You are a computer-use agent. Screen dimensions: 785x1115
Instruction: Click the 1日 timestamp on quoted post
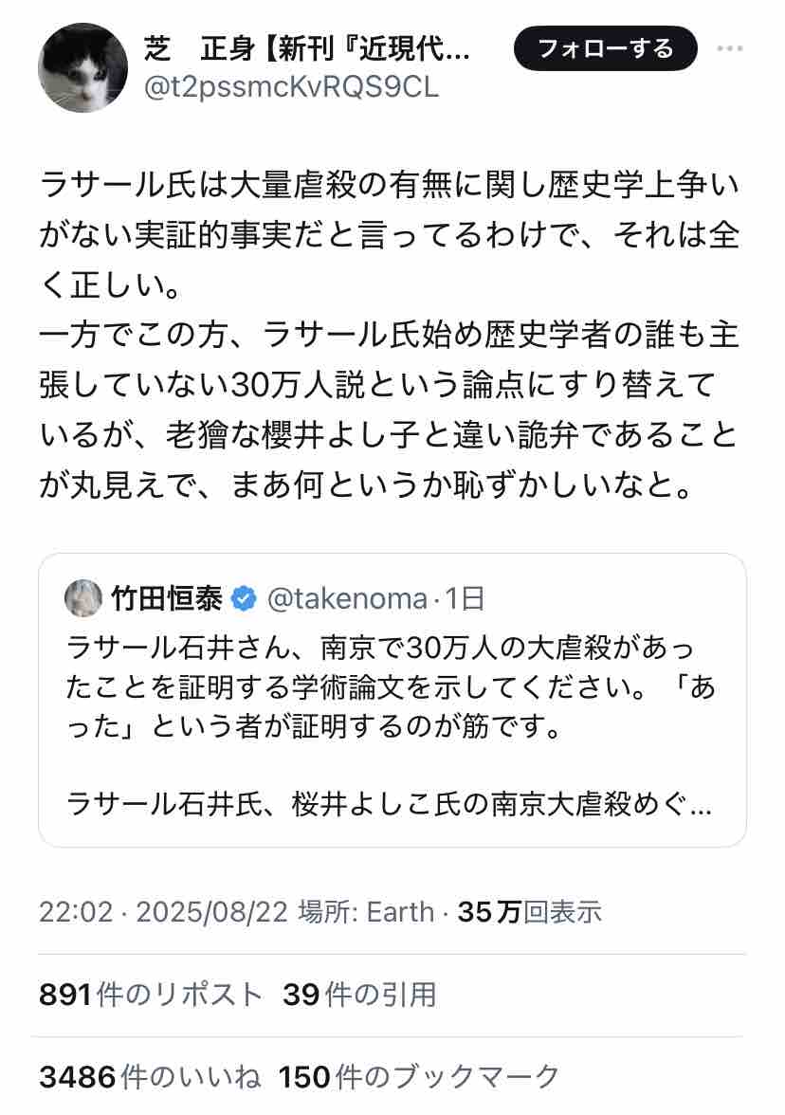[x=465, y=599]
